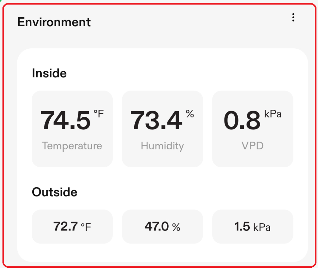This screenshot has width=318, height=268.
Task: Click the kPa unit beside 1.5
Action: [x=262, y=227]
